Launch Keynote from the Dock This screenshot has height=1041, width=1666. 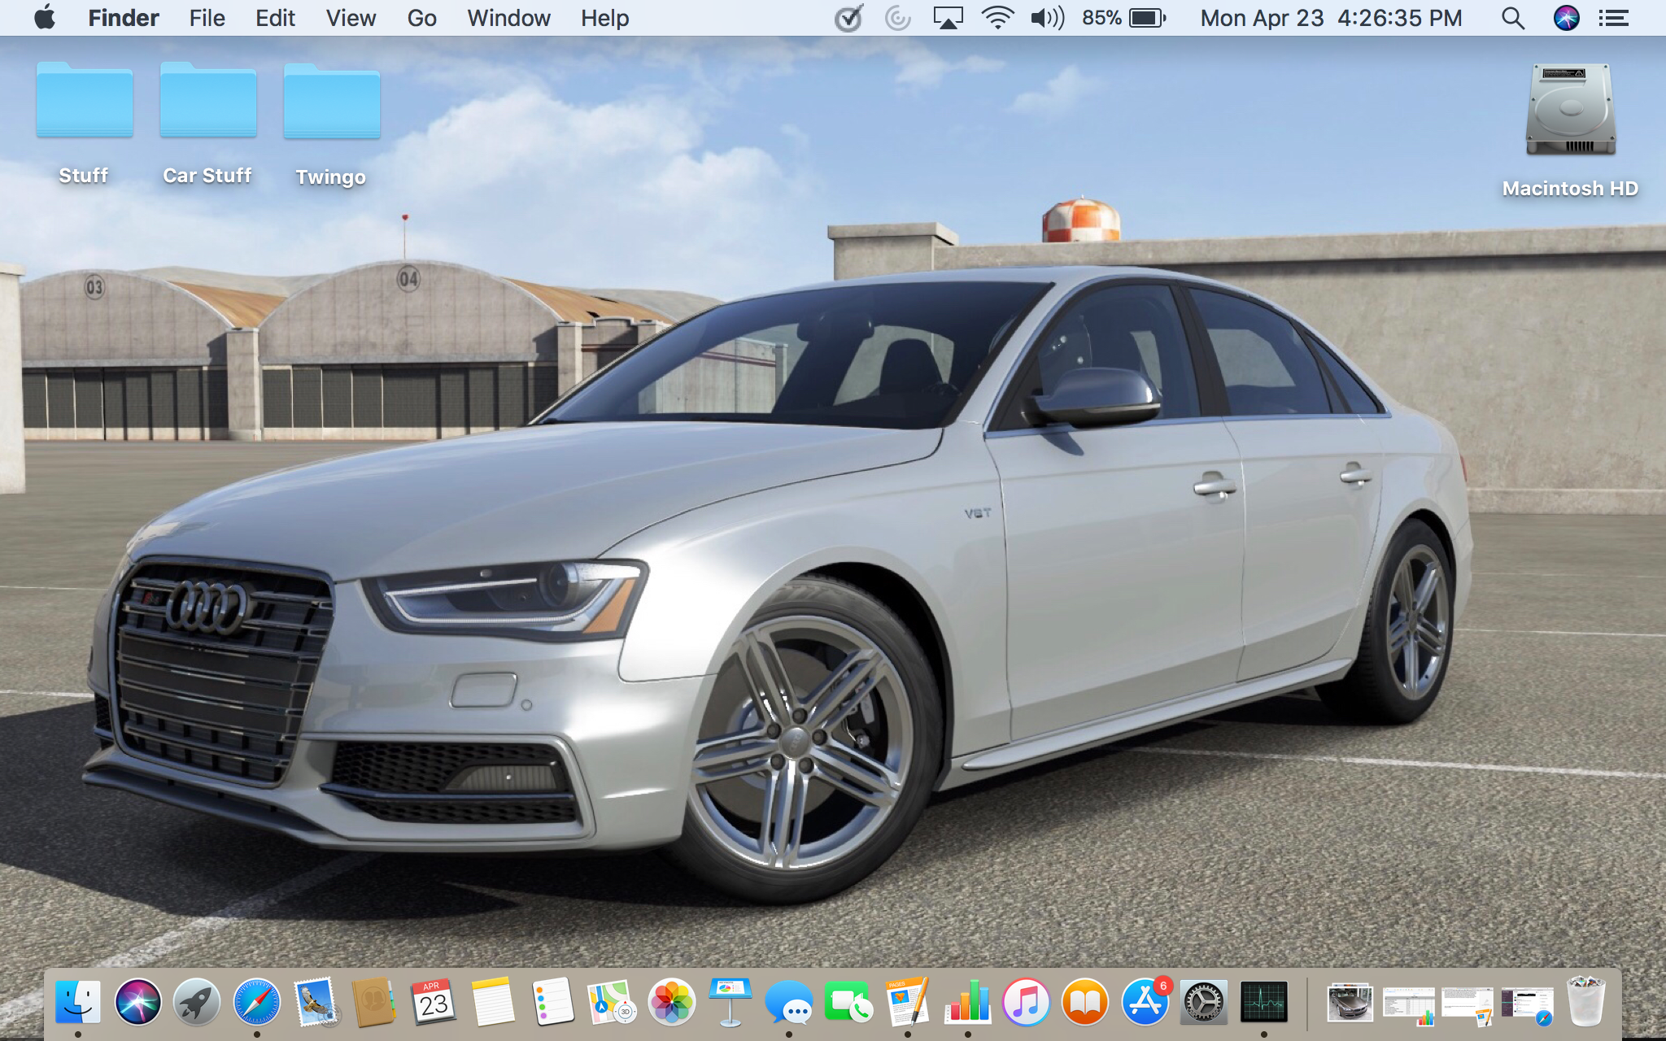pyautogui.click(x=730, y=1002)
